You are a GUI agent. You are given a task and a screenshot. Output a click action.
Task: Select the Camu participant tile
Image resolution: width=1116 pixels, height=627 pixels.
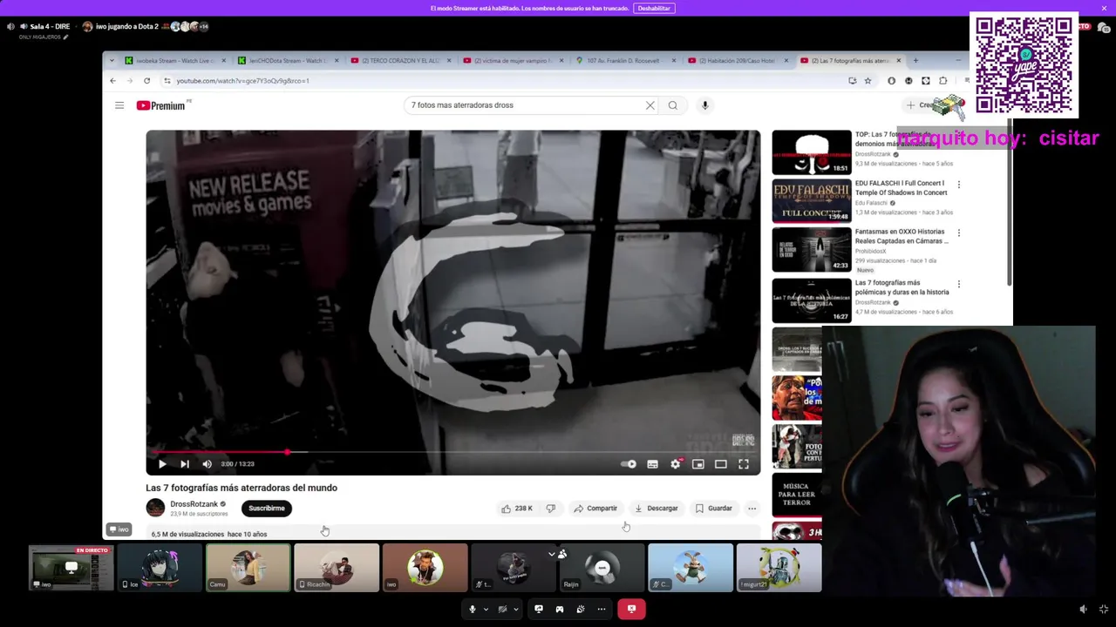point(248,568)
